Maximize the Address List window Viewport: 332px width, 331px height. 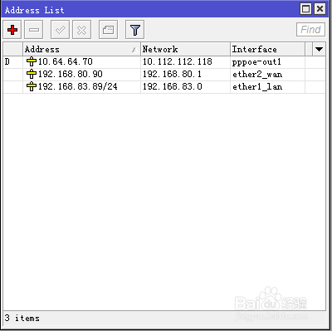click(x=305, y=9)
